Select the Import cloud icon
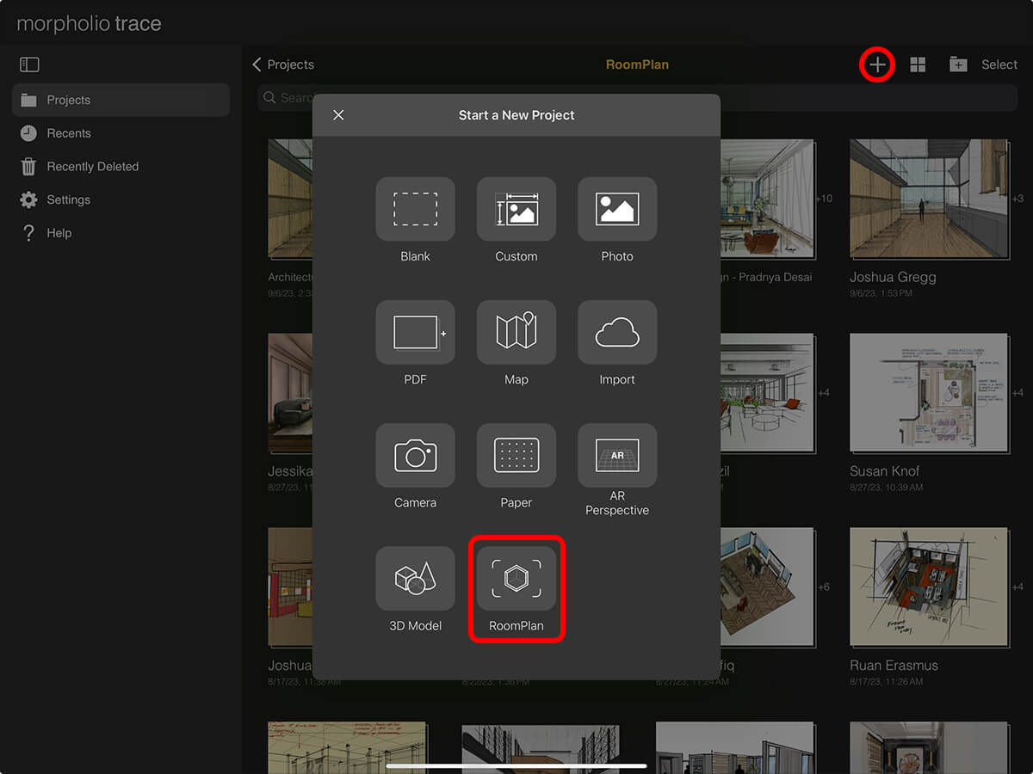Viewport: 1033px width, 774px height. 616,332
